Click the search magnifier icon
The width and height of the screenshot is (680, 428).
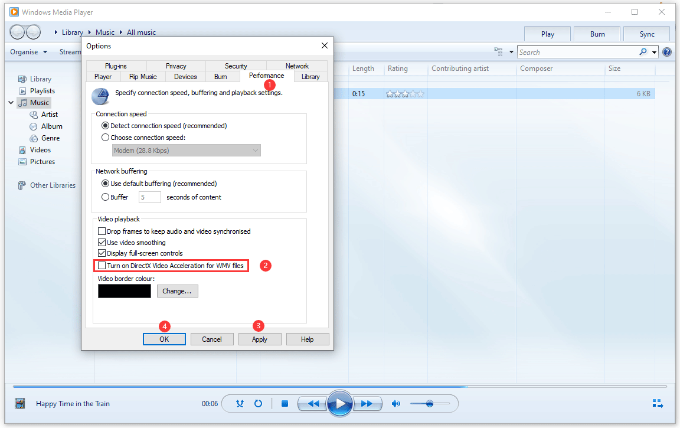tap(643, 52)
